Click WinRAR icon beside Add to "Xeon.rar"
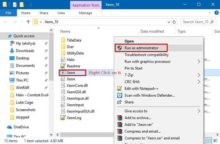220x144 pixels. 120,125
